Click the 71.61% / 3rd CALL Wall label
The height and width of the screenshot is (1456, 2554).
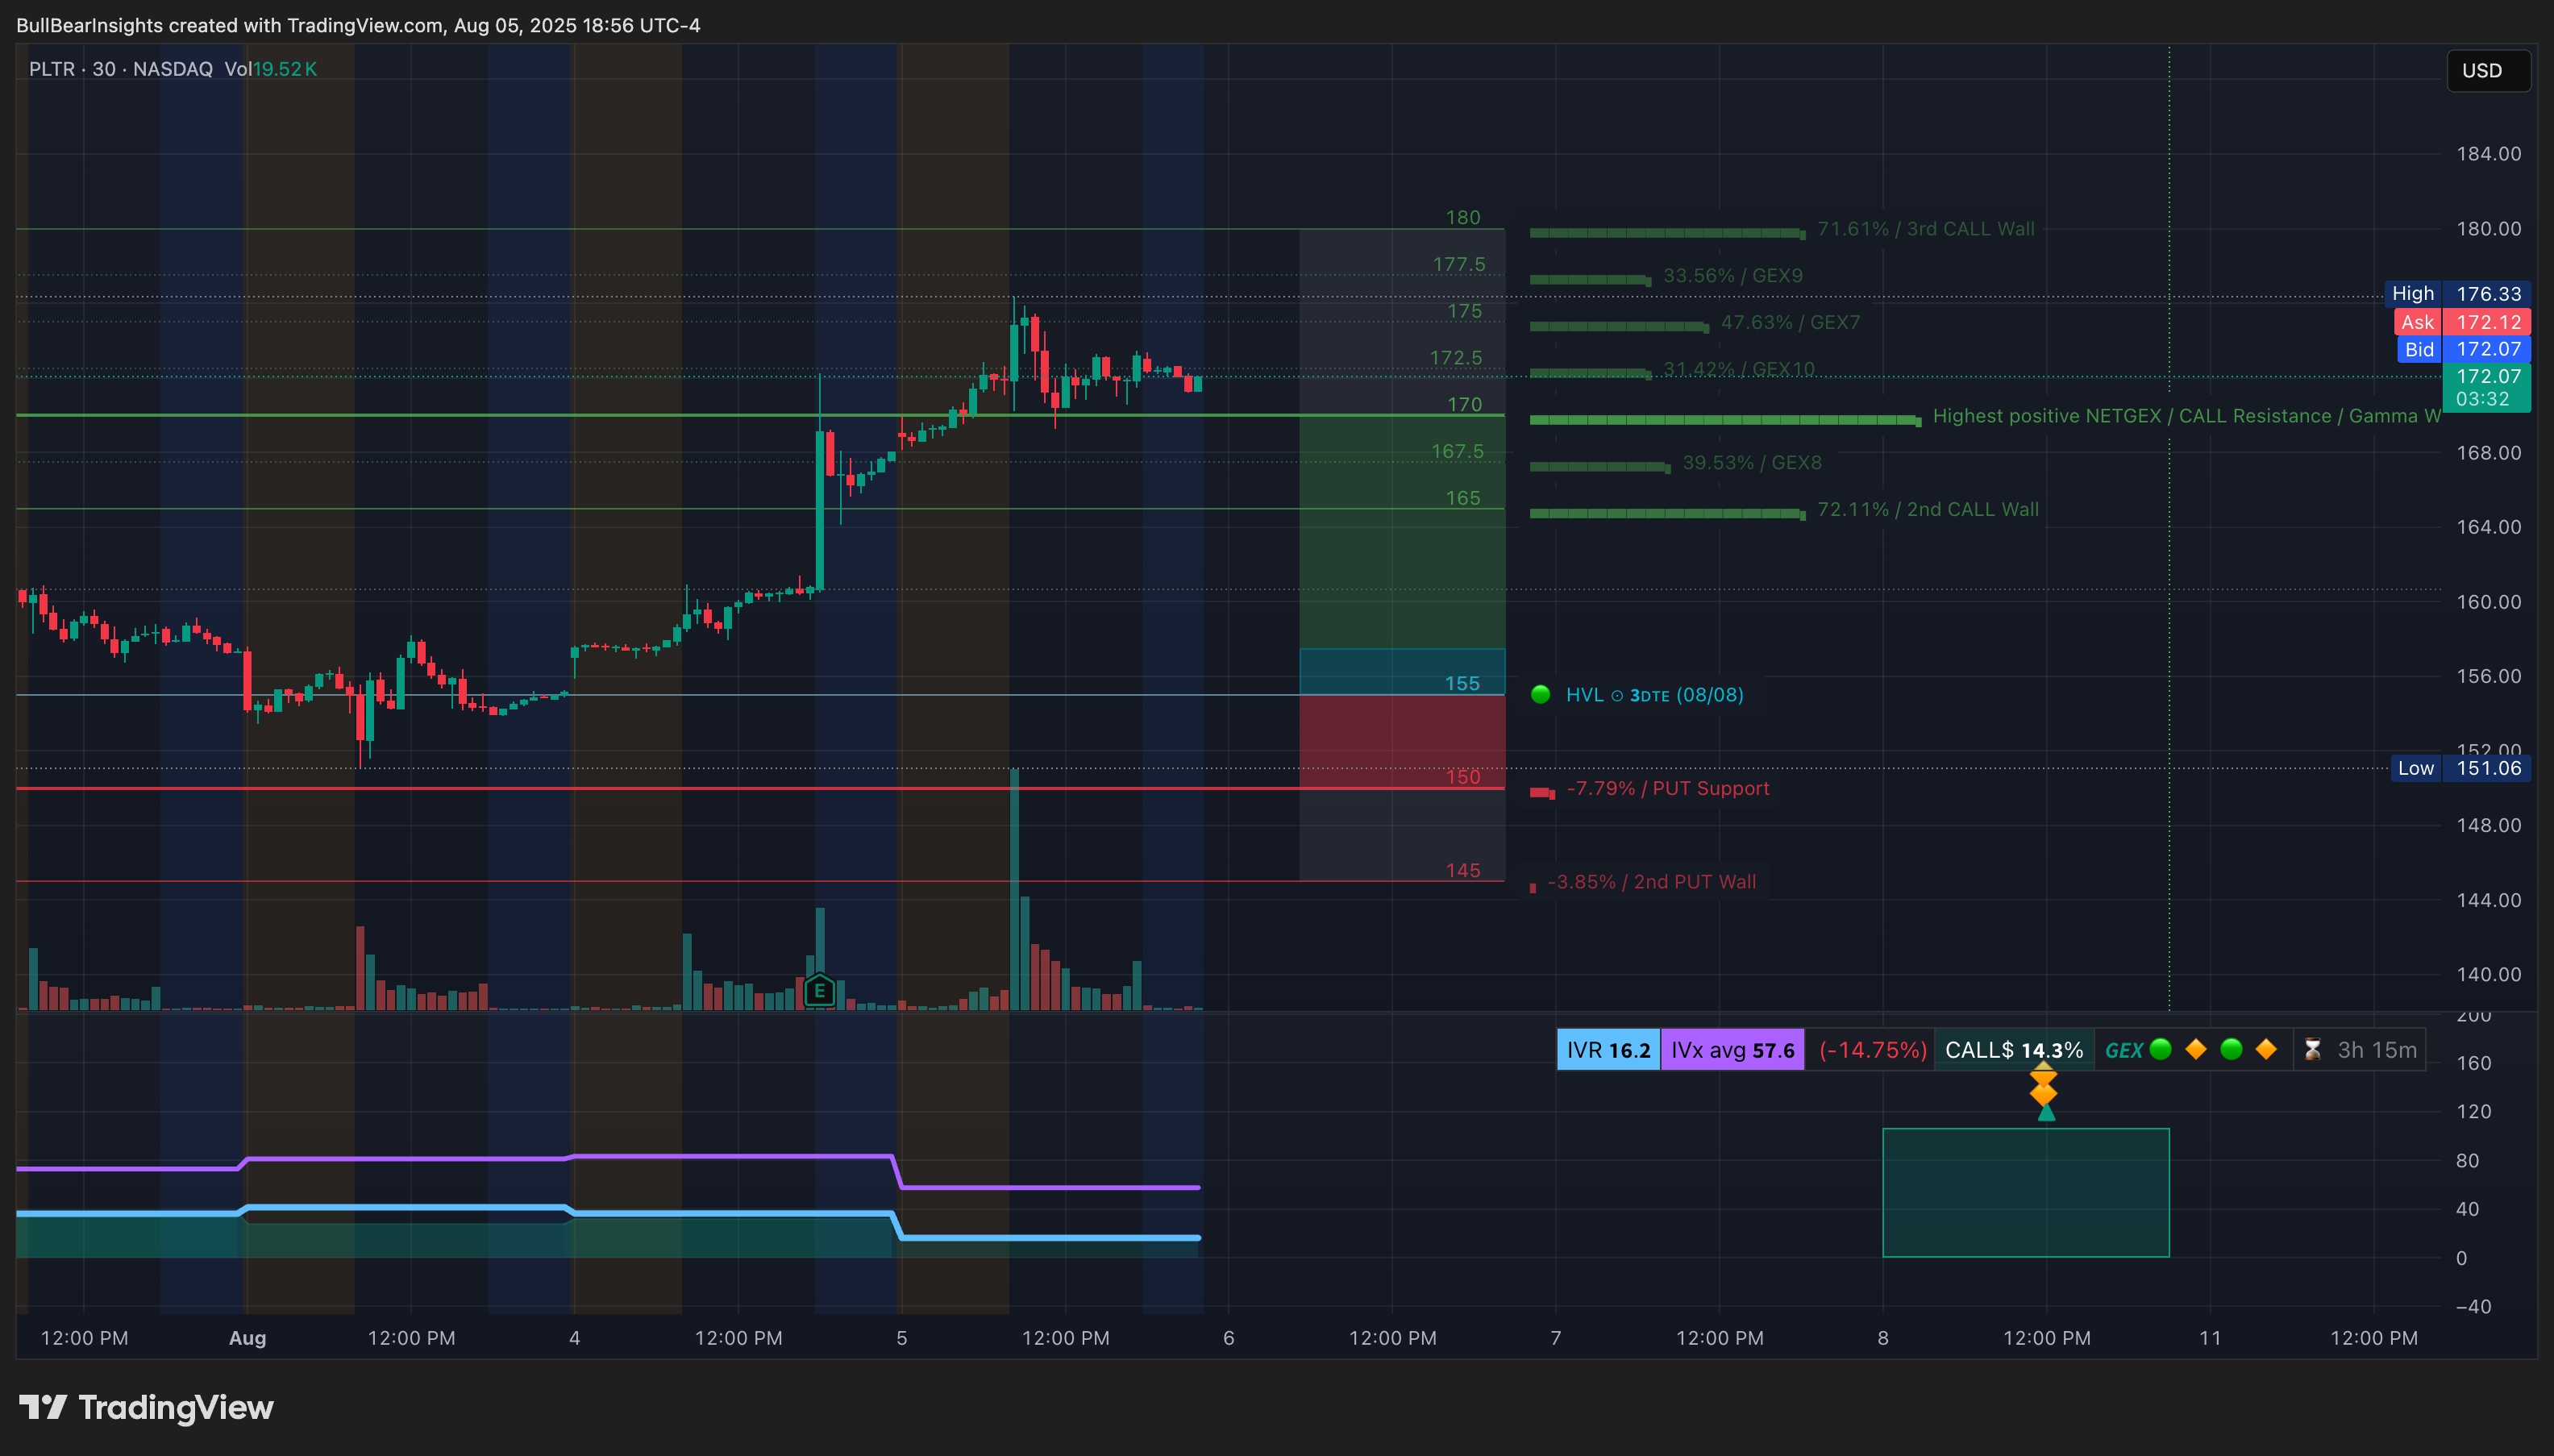pyautogui.click(x=1926, y=229)
